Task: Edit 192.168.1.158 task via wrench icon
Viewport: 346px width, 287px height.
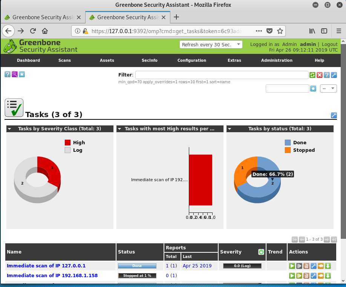Action: coord(313,276)
